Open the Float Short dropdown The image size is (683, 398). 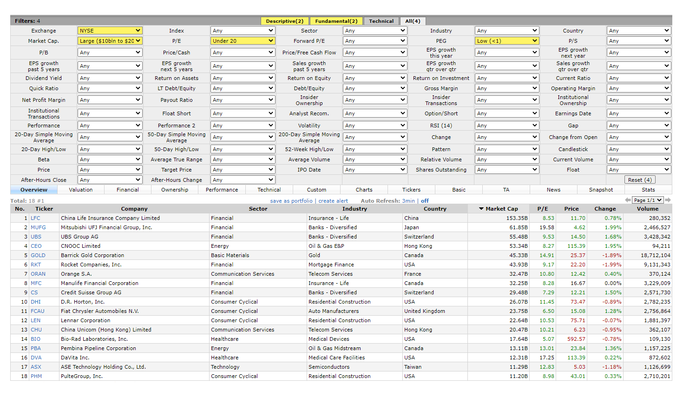pyautogui.click(x=243, y=113)
